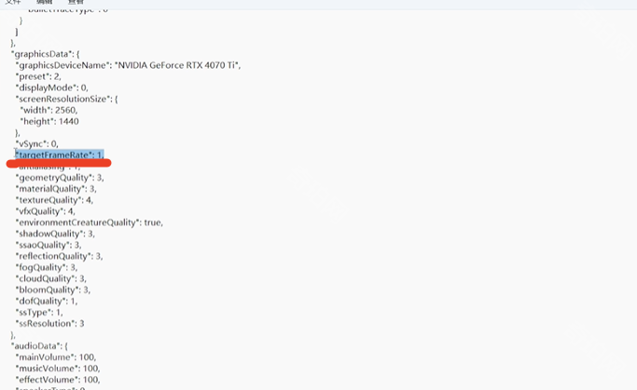The height and width of the screenshot is (390, 637).
Task: Click the "audioData" section header line
Action: pos(40,345)
